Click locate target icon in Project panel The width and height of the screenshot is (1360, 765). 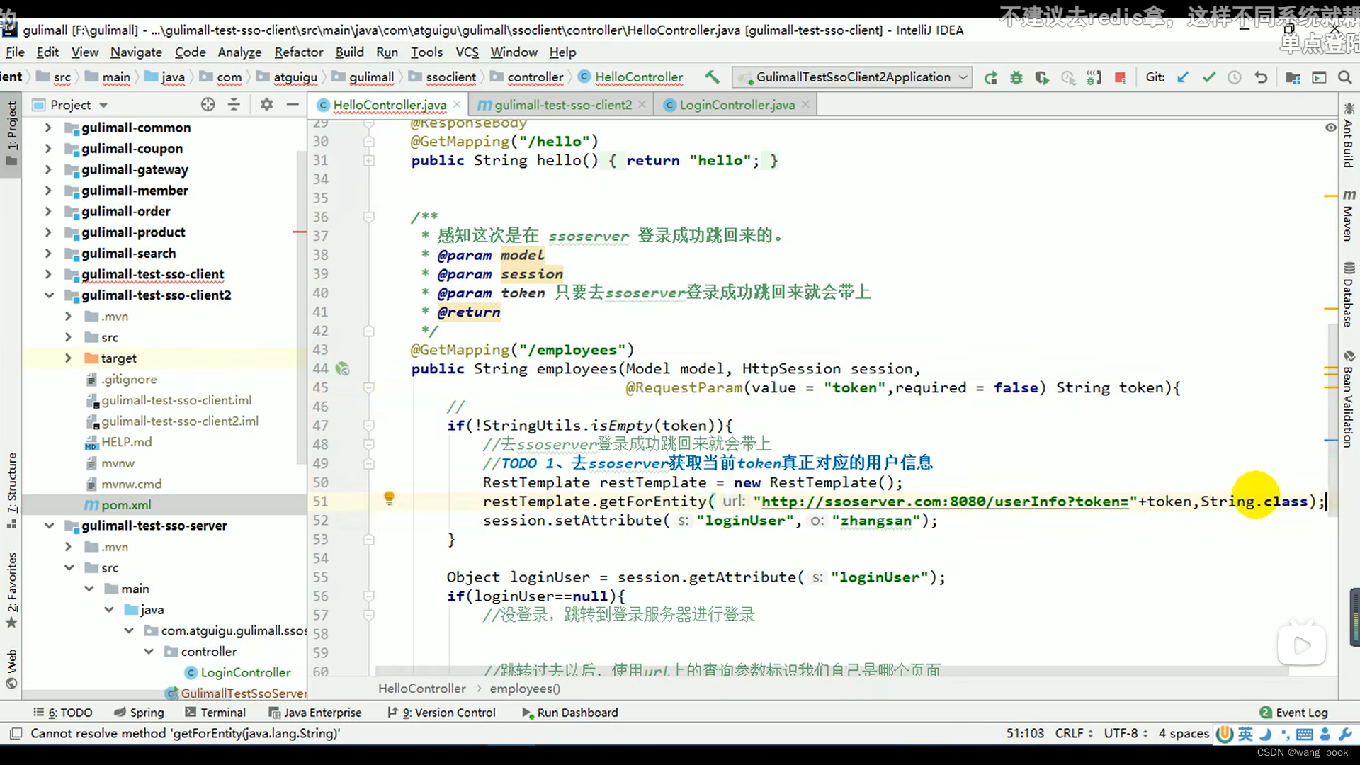click(208, 105)
